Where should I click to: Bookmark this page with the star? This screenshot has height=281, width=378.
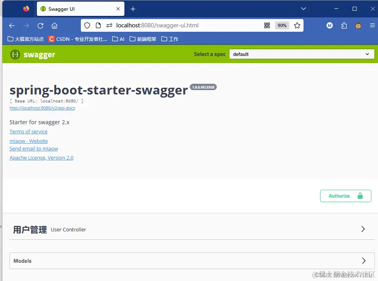coord(297,25)
